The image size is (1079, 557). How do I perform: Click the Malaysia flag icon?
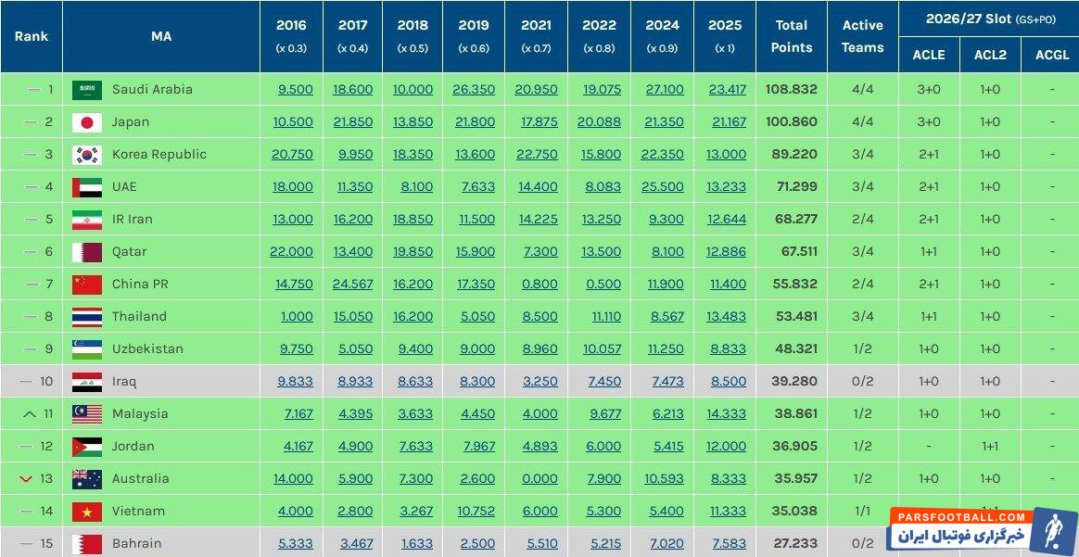[87, 414]
